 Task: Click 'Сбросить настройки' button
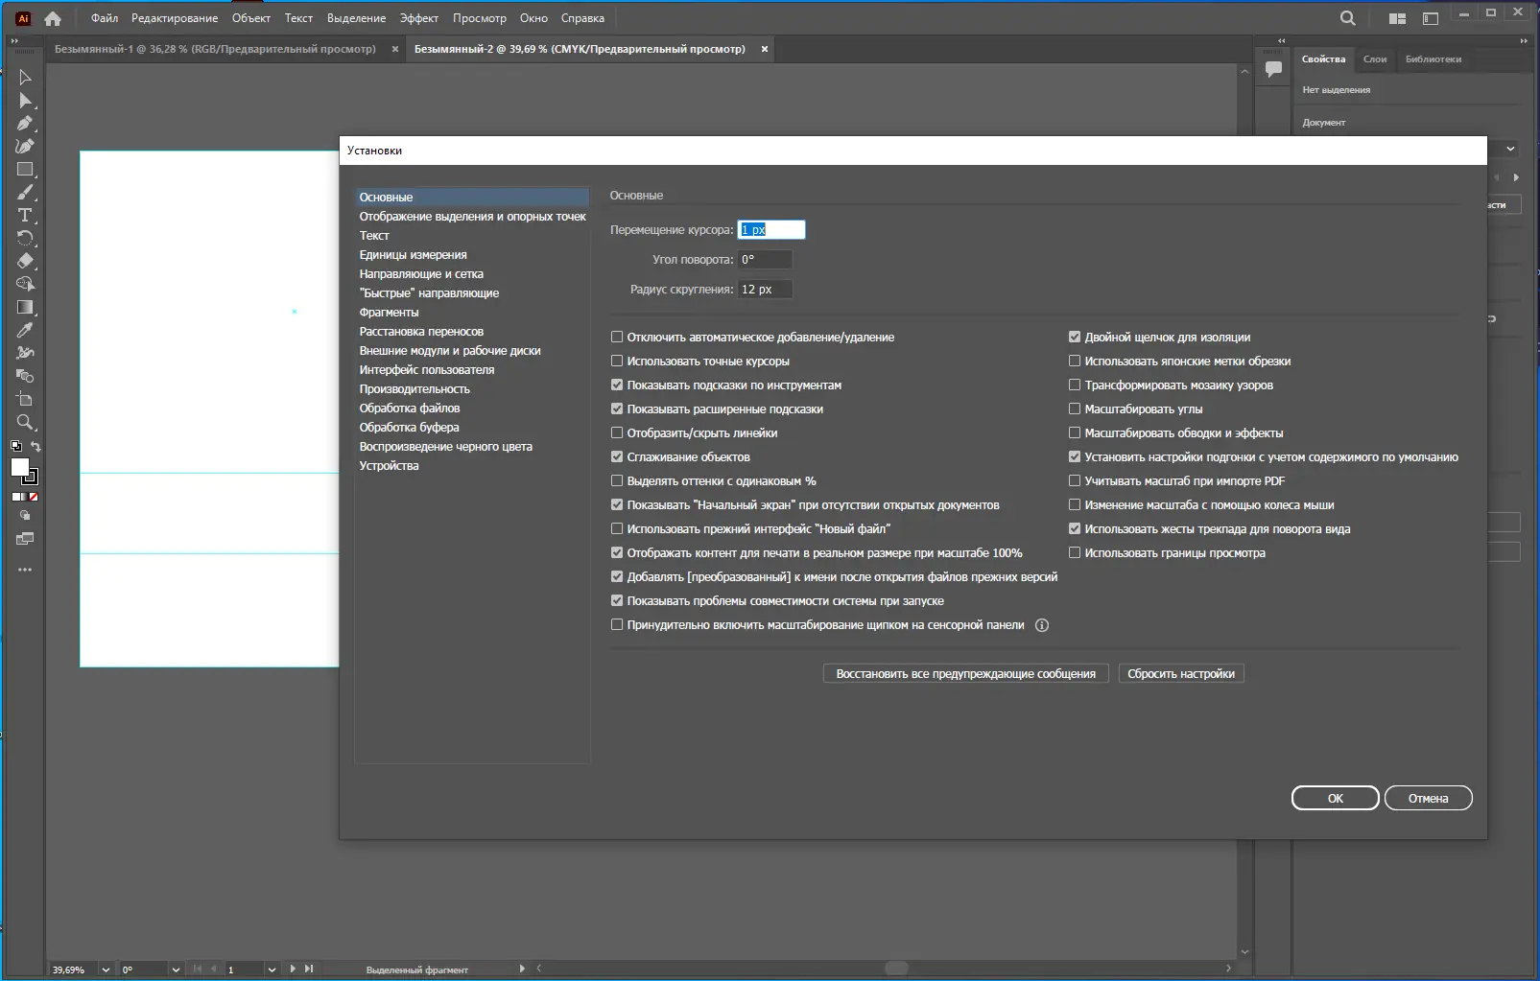pyautogui.click(x=1181, y=674)
